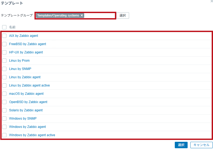Open group picker with 選択 beside template group
213x149 pixels.
pyautogui.click(x=123, y=15)
